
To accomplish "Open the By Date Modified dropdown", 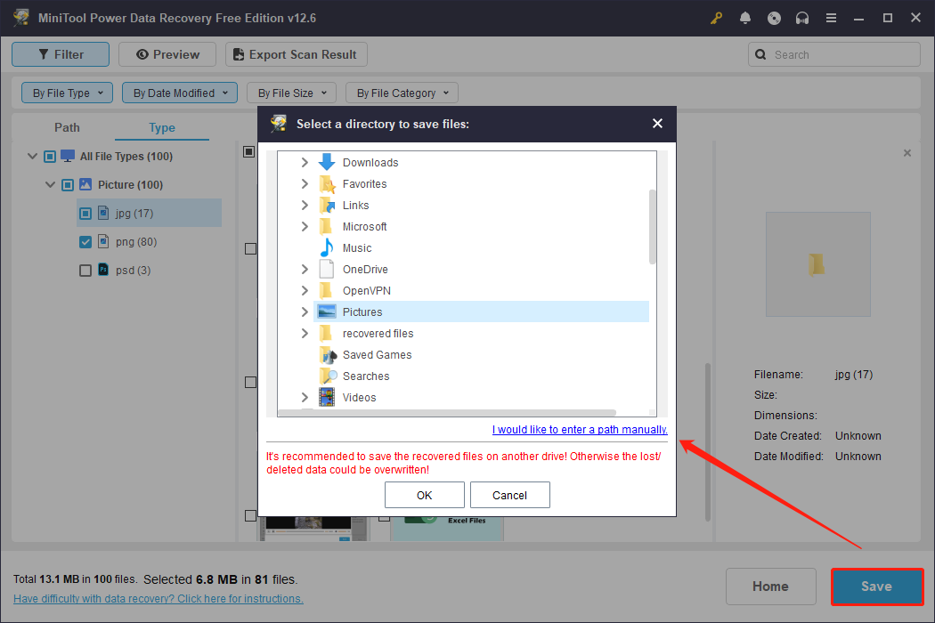I will [180, 93].
